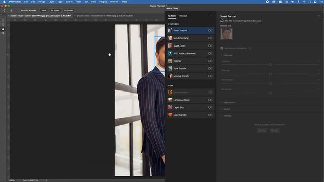Select the Zoom tool magnifier in toolbar
This screenshot has width=324, height=182.
3,33
